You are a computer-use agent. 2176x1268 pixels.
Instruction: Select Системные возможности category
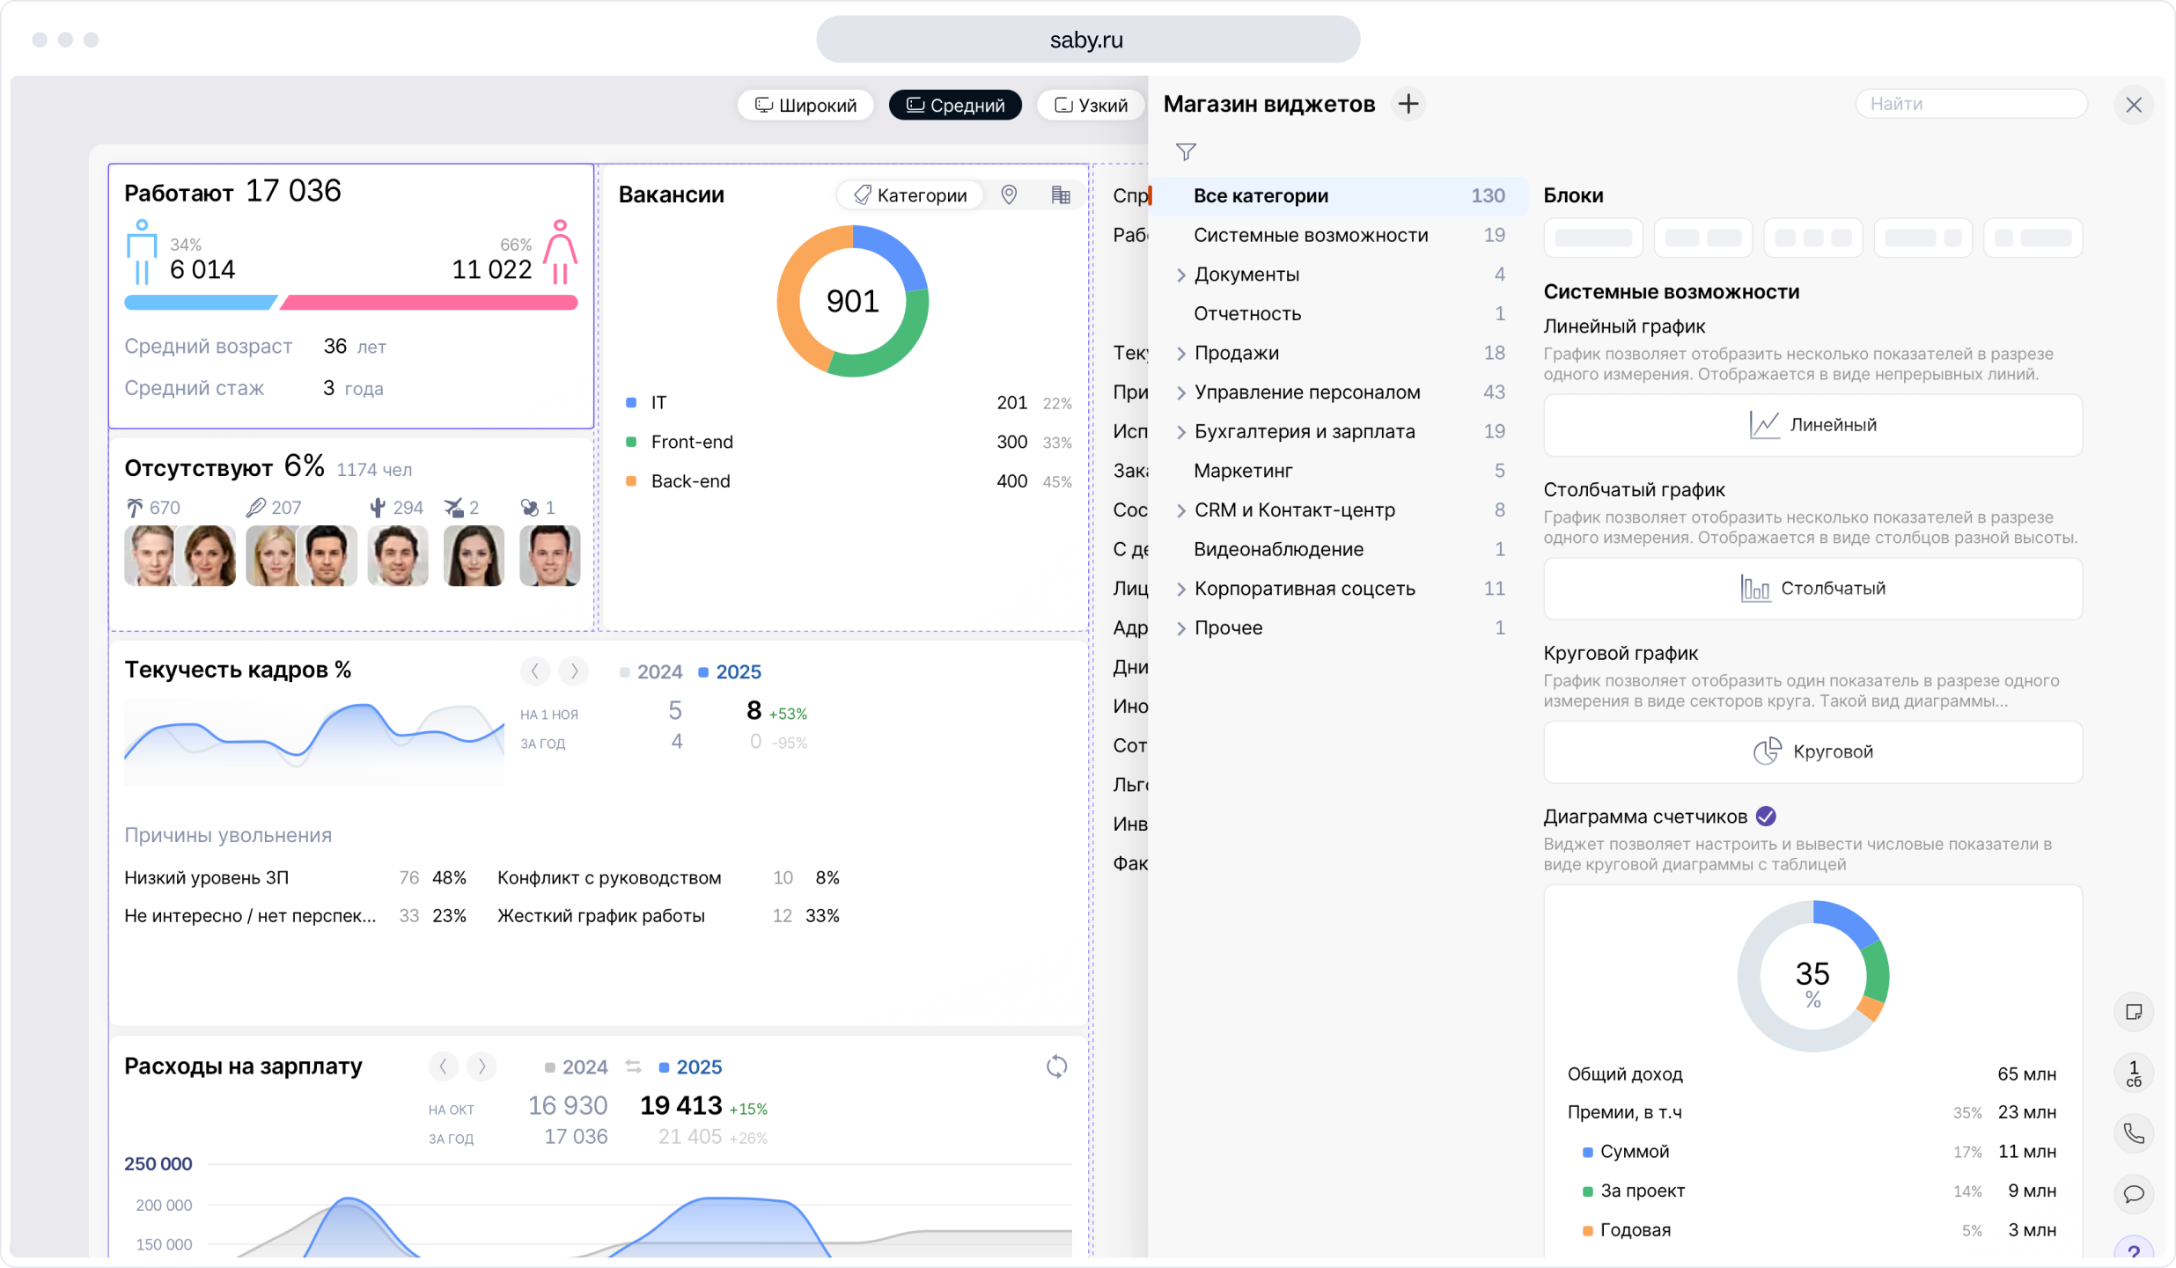pos(1310,235)
